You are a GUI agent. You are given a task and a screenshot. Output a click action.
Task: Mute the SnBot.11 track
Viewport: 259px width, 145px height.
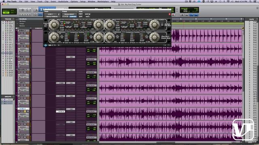coord(28,33)
